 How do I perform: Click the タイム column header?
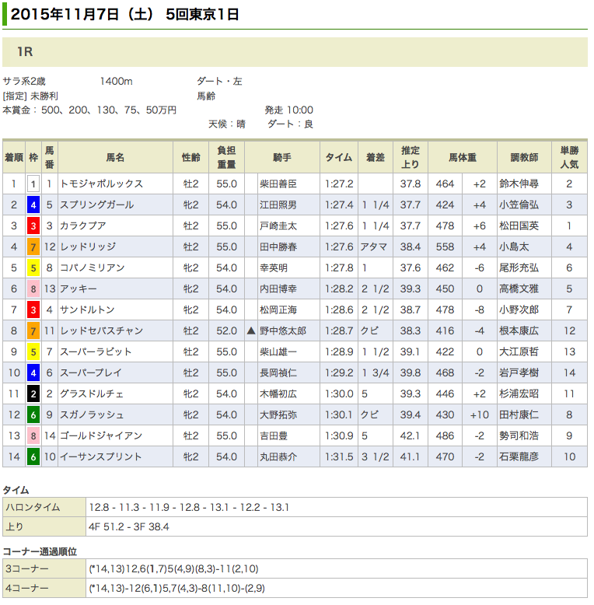pyautogui.click(x=338, y=157)
